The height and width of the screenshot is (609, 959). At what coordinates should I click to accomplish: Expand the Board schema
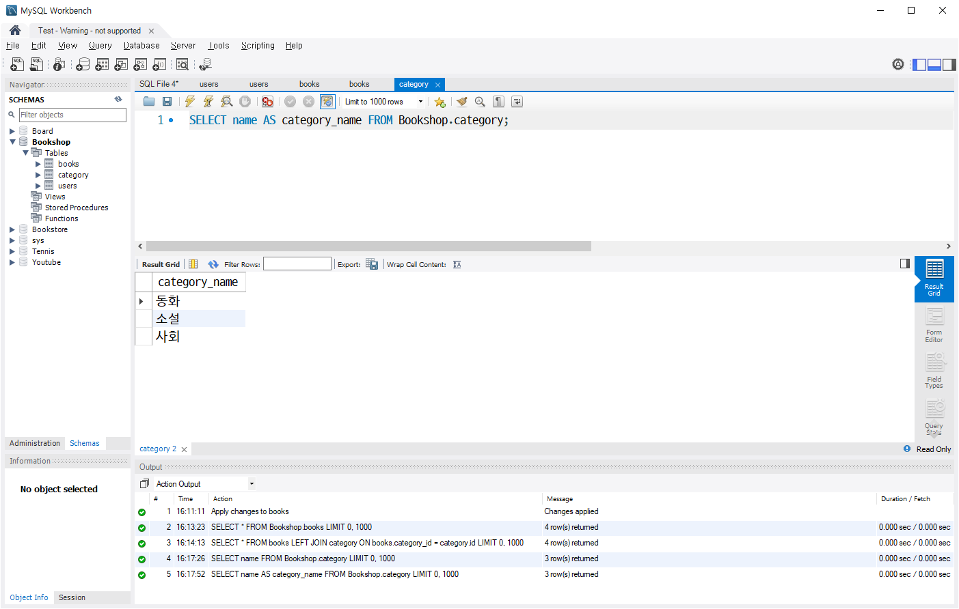pyautogui.click(x=12, y=131)
